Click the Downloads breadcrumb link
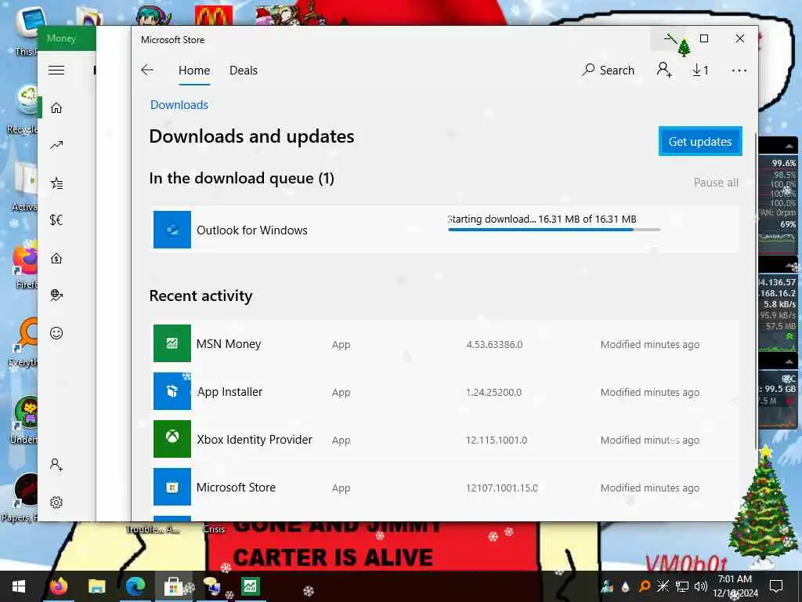Image resolution: width=802 pixels, height=602 pixels. [179, 105]
